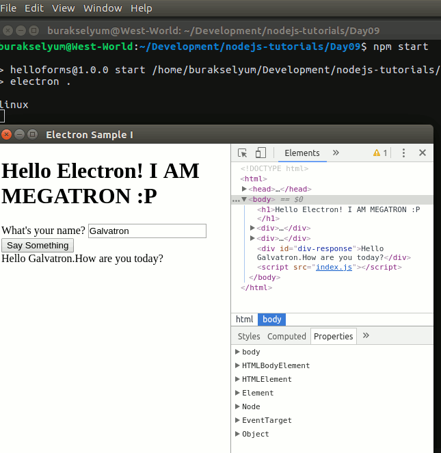Show more DevTools panels chevron
The image size is (441, 453).
336,153
